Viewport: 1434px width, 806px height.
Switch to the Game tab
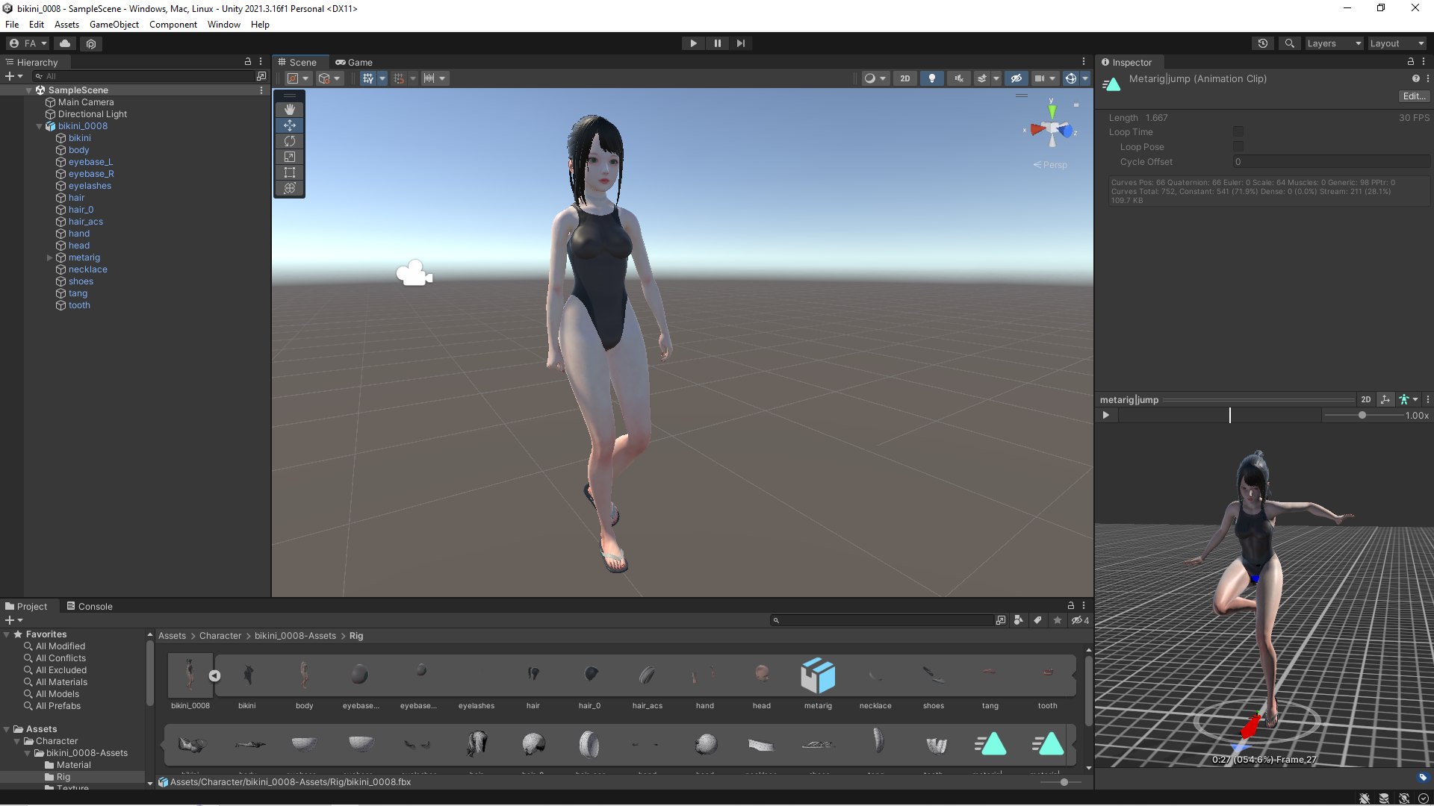[x=354, y=63]
